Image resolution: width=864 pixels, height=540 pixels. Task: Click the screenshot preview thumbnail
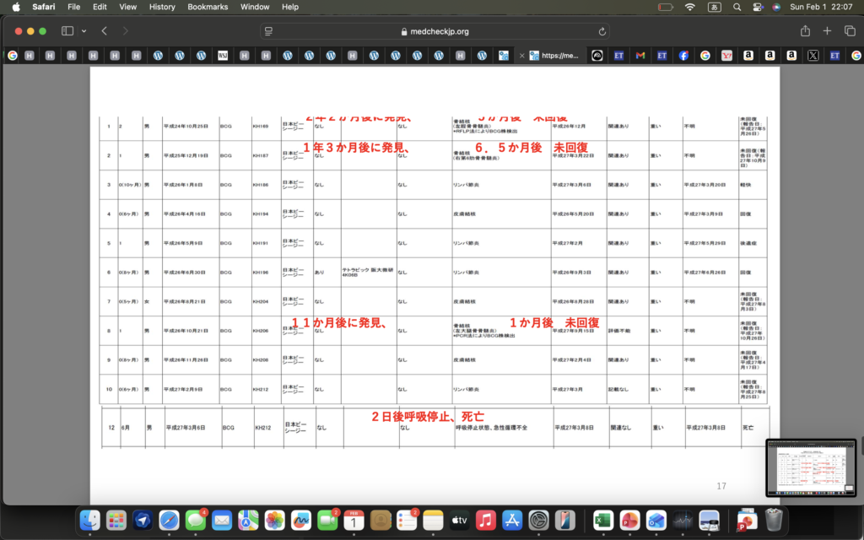810,468
